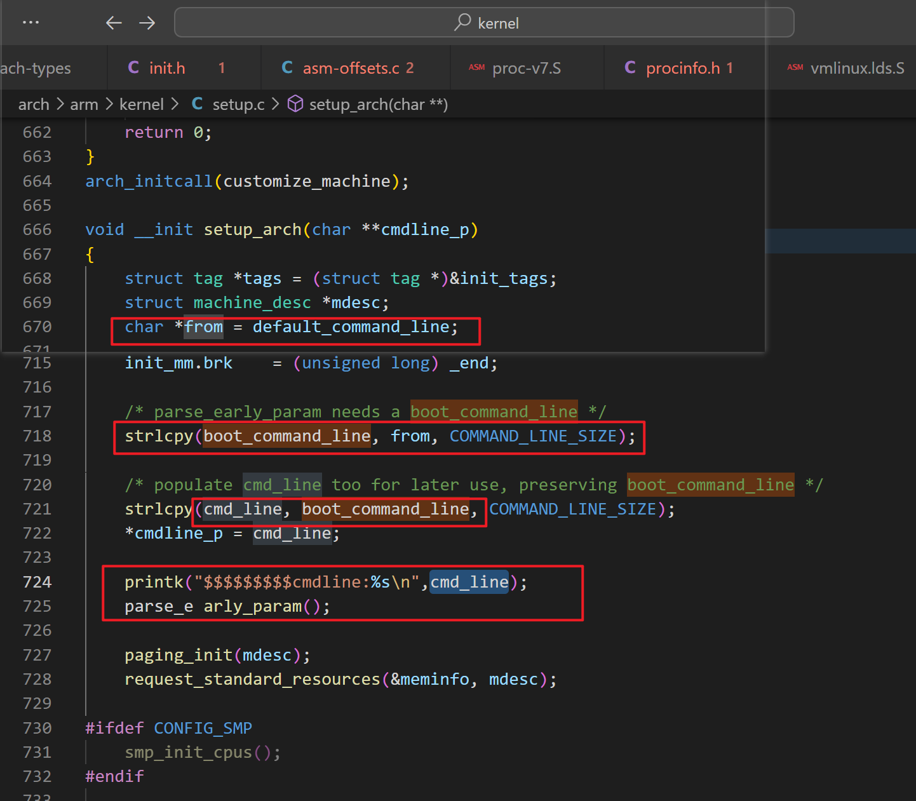Click machine_desc type on line 669
Viewport: 916px width, 801px height.
(252, 302)
